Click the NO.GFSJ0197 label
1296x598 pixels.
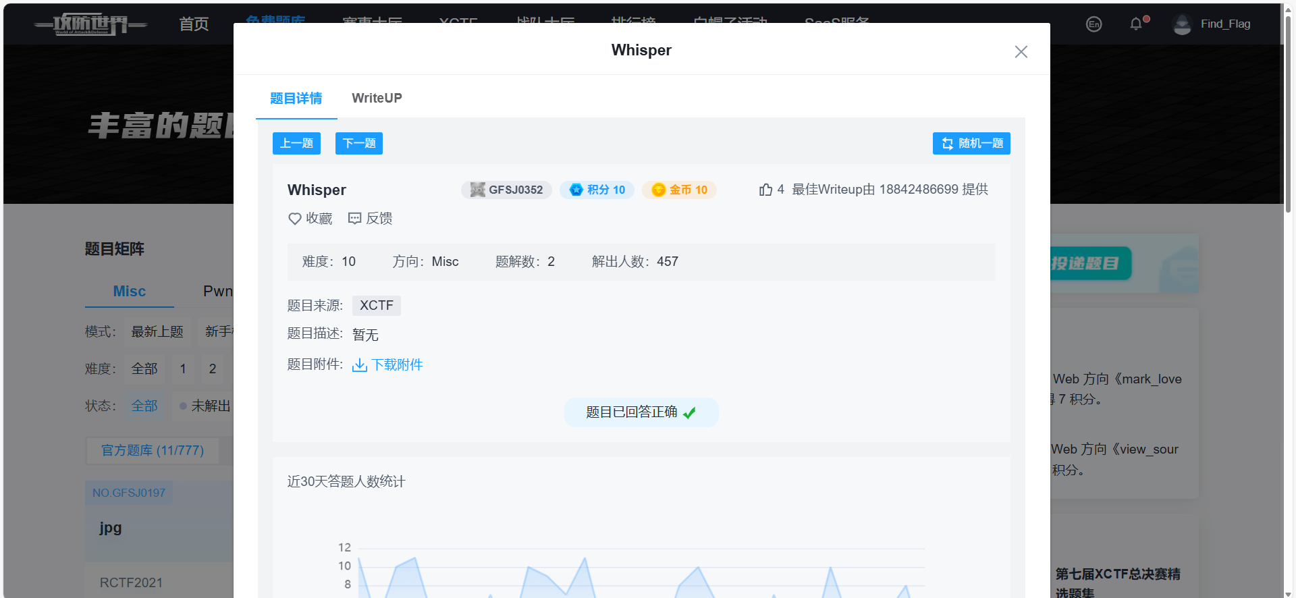[129, 493]
